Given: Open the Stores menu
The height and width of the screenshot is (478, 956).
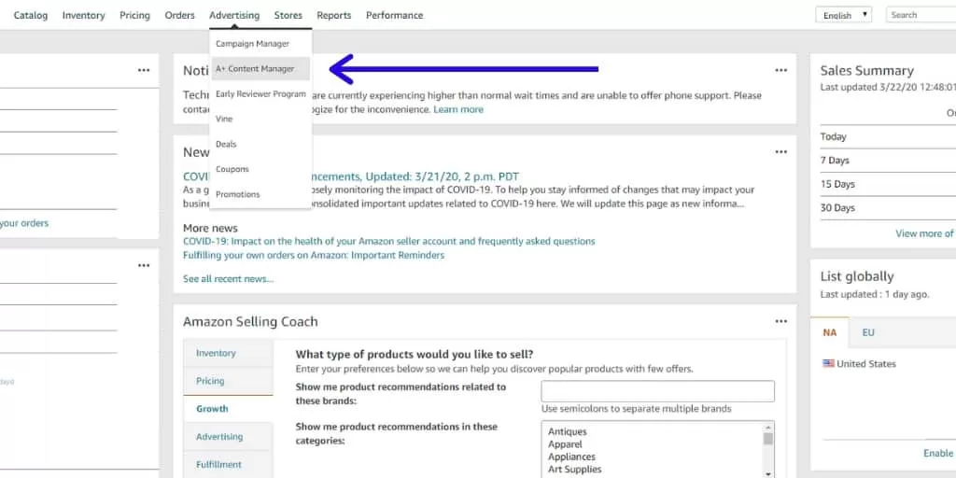Looking at the screenshot, I should pyautogui.click(x=288, y=15).
